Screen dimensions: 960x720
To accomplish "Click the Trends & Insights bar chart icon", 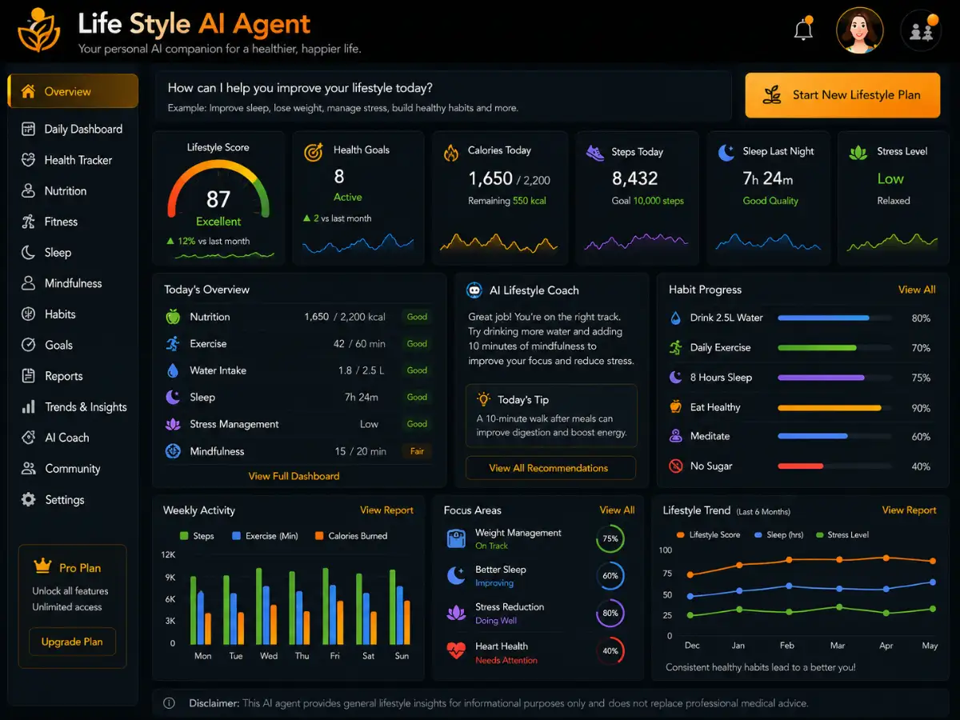I will pos(29,407).
